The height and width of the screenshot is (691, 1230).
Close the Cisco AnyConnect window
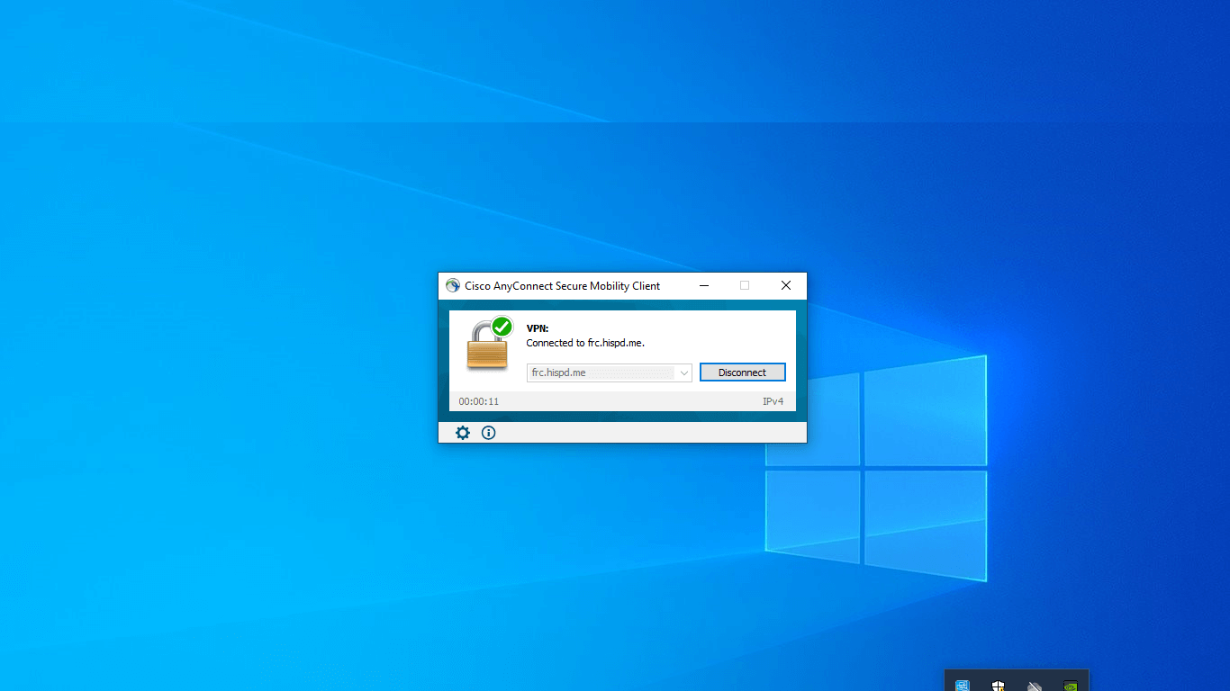(786, 286)
